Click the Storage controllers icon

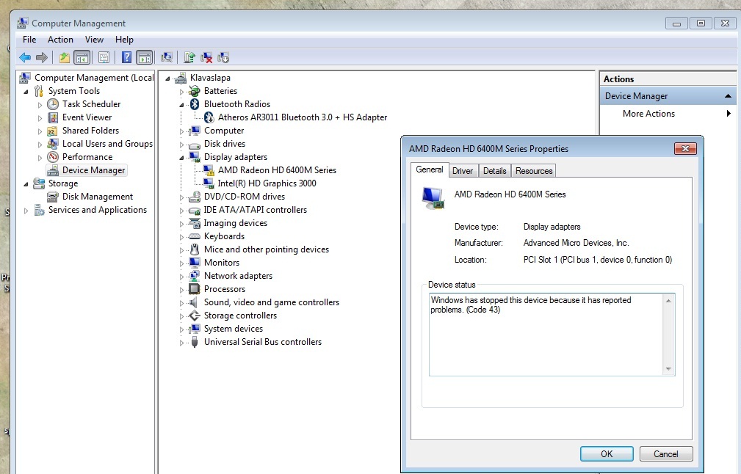point(194,316)
